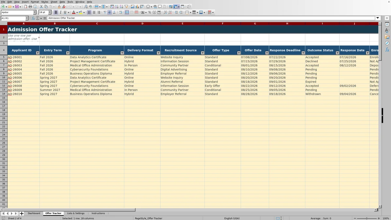Expand the Name Box dropdown
This screenshot has width=391, height=220.
[x=27, y=18]
